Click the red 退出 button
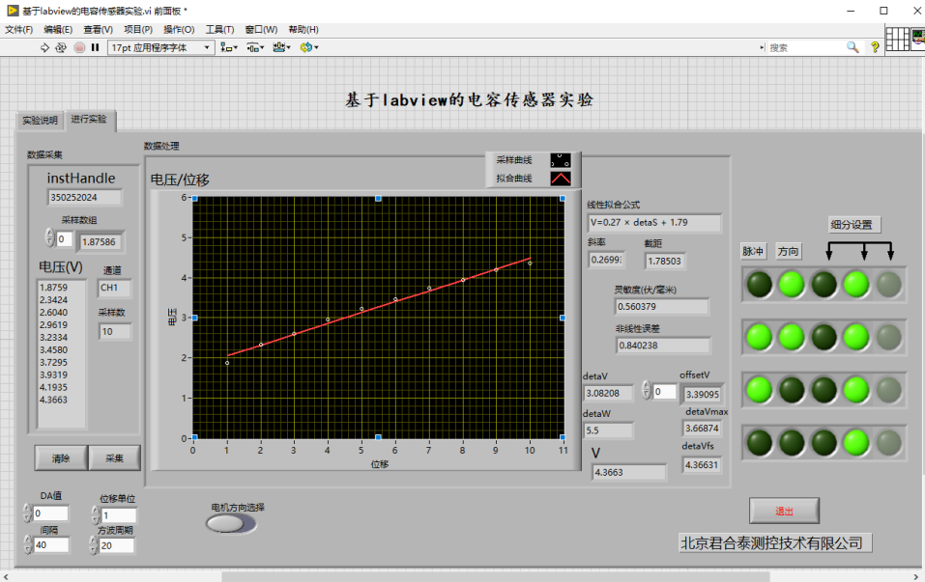The width and height of the screenshot is (925, 582). (x=784, y=511)
